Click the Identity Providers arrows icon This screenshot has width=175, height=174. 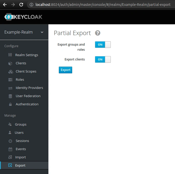[10, 88]
